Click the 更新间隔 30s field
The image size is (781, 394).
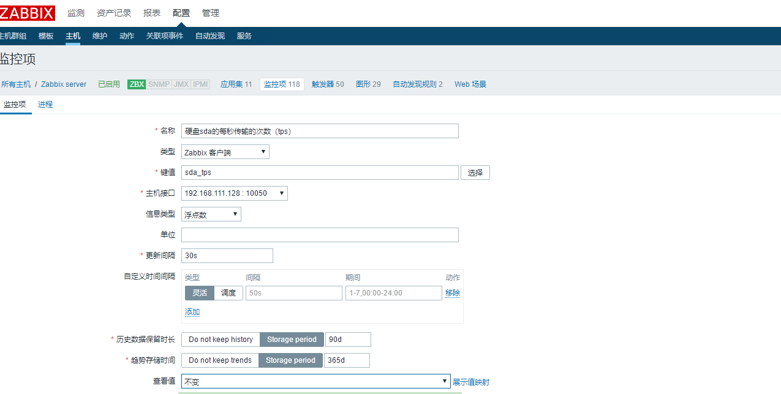tap(227, 256)
